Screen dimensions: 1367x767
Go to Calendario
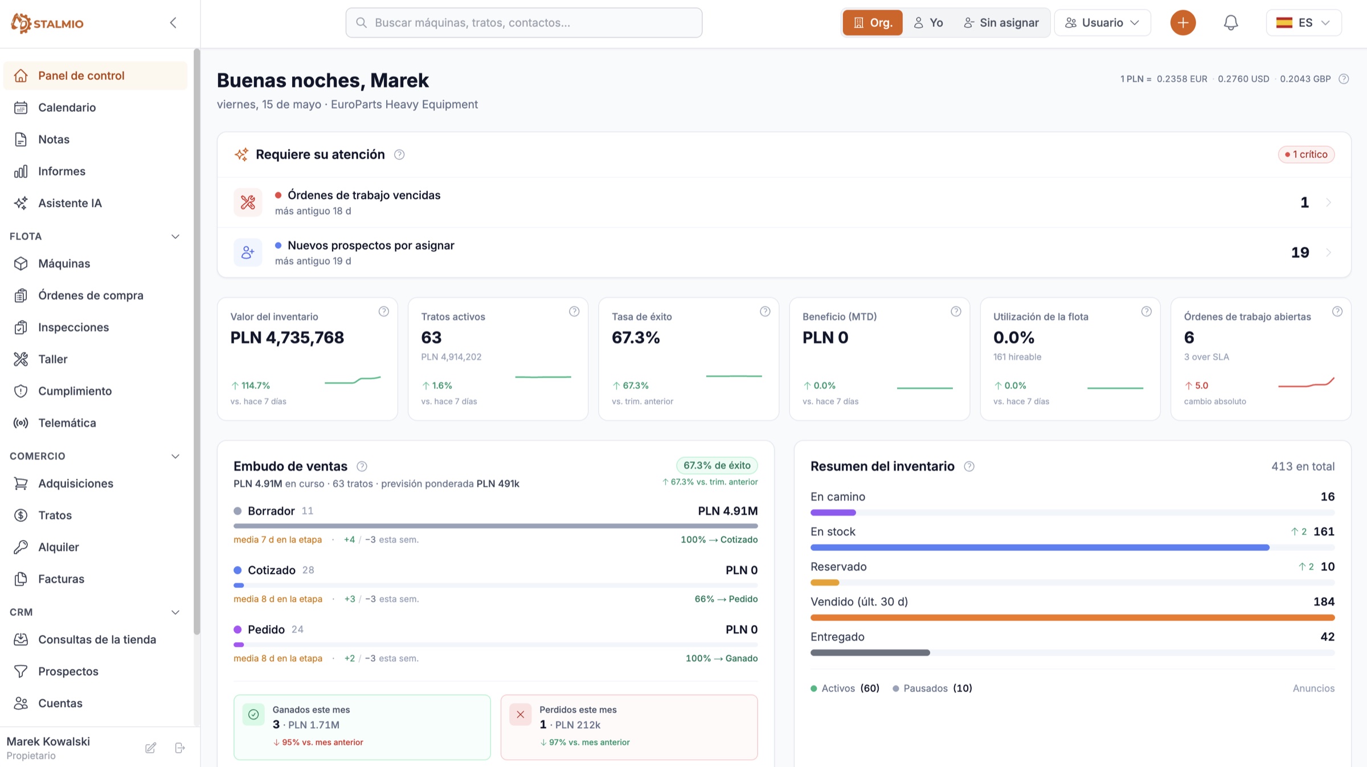[95, 108]
